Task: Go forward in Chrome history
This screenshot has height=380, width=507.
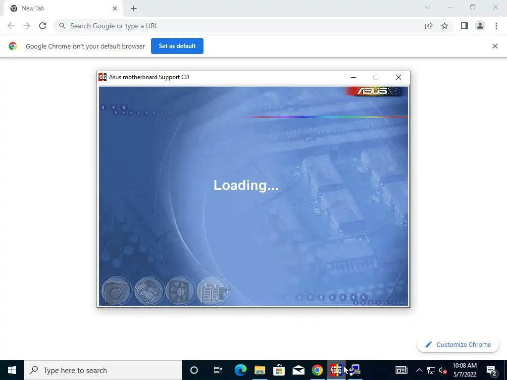Action: point(27,26)
